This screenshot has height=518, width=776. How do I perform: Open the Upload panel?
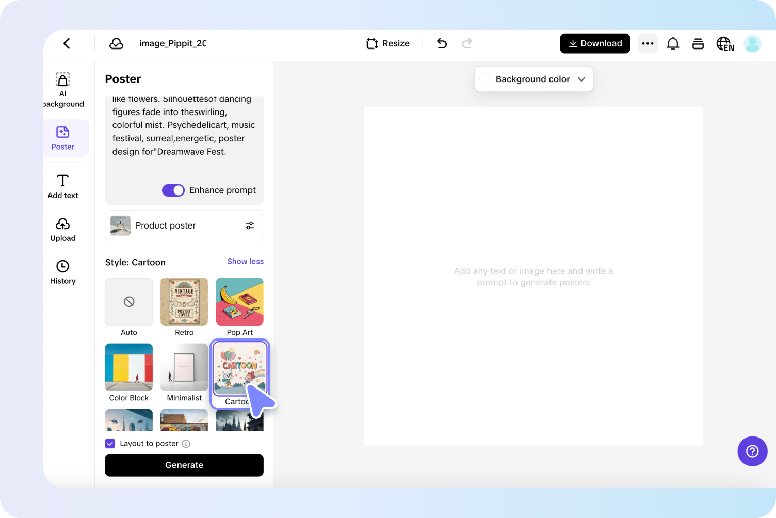[62, 229]
